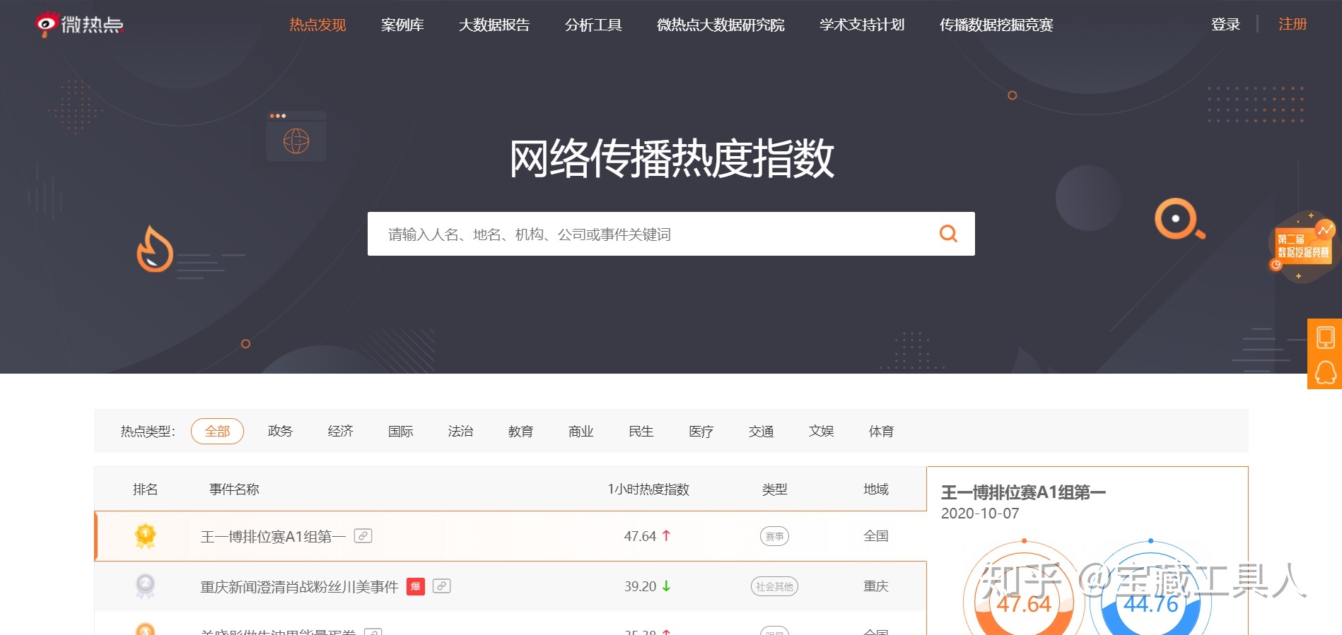Open the mobile phone sidebar icon
This screenshot has height=635, width=1342.
pyautogui.click(x=1326, y=337)
